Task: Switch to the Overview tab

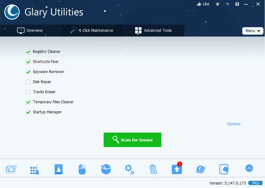Action: click(31, 31)
